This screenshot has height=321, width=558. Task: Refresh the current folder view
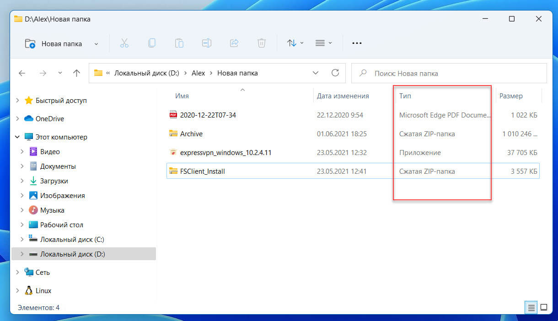coord(335,73)
